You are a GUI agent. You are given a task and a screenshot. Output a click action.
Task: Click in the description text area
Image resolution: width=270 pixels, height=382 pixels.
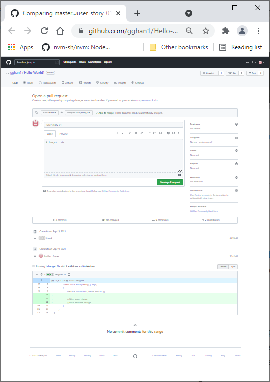pyautogui.click(x=113, y=155)
